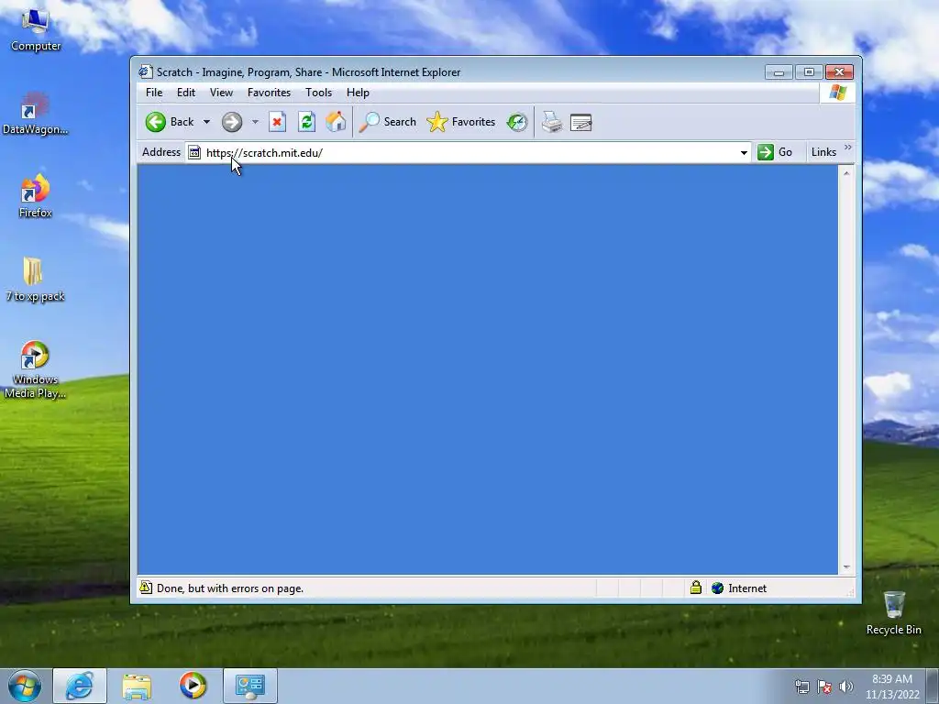This screenshot has width=939, height=704.
Task: Open Windows Explorer from taskbar
Action: point(137,686)
